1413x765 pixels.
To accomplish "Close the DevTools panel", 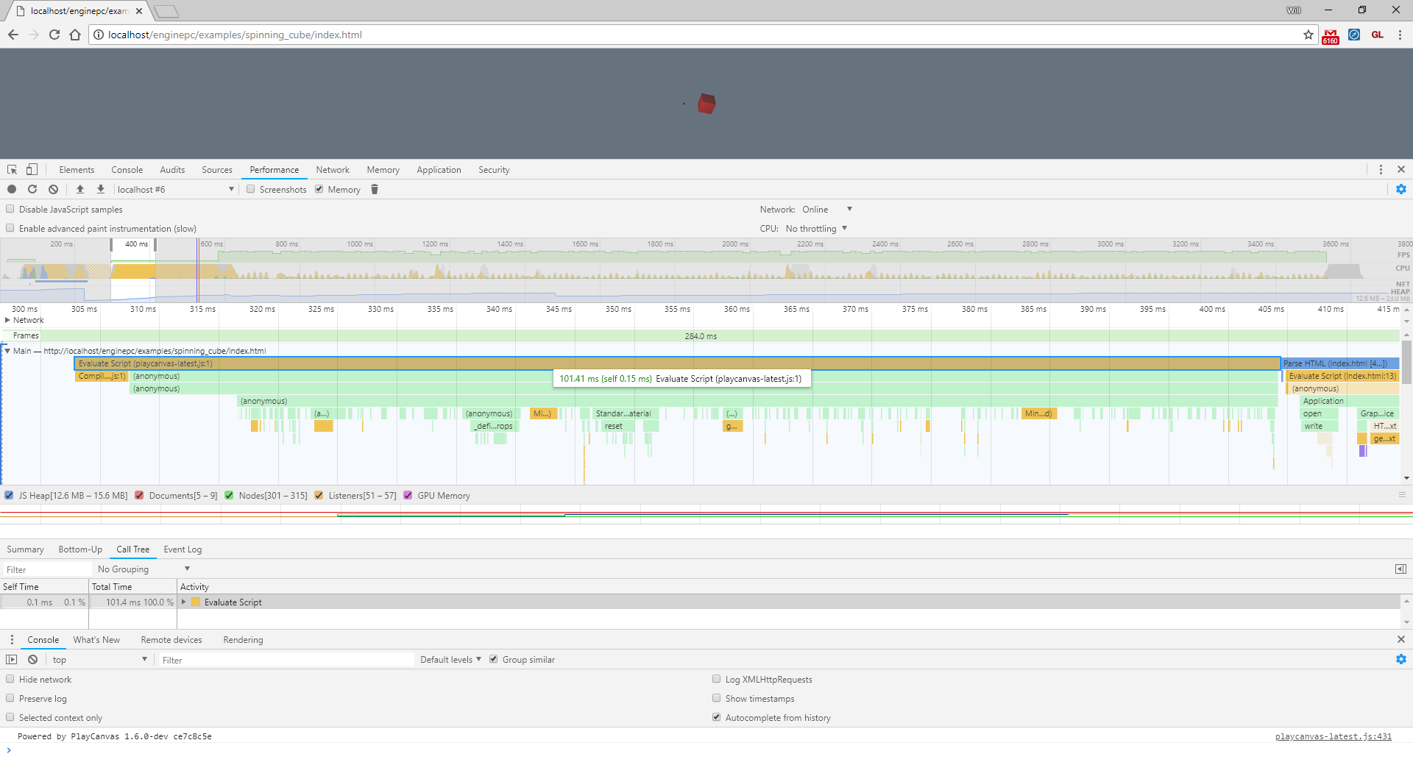I will pos(1401,169).
